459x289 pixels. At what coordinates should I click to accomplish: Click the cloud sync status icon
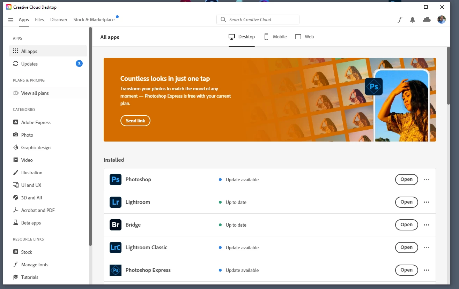[427, 20]
